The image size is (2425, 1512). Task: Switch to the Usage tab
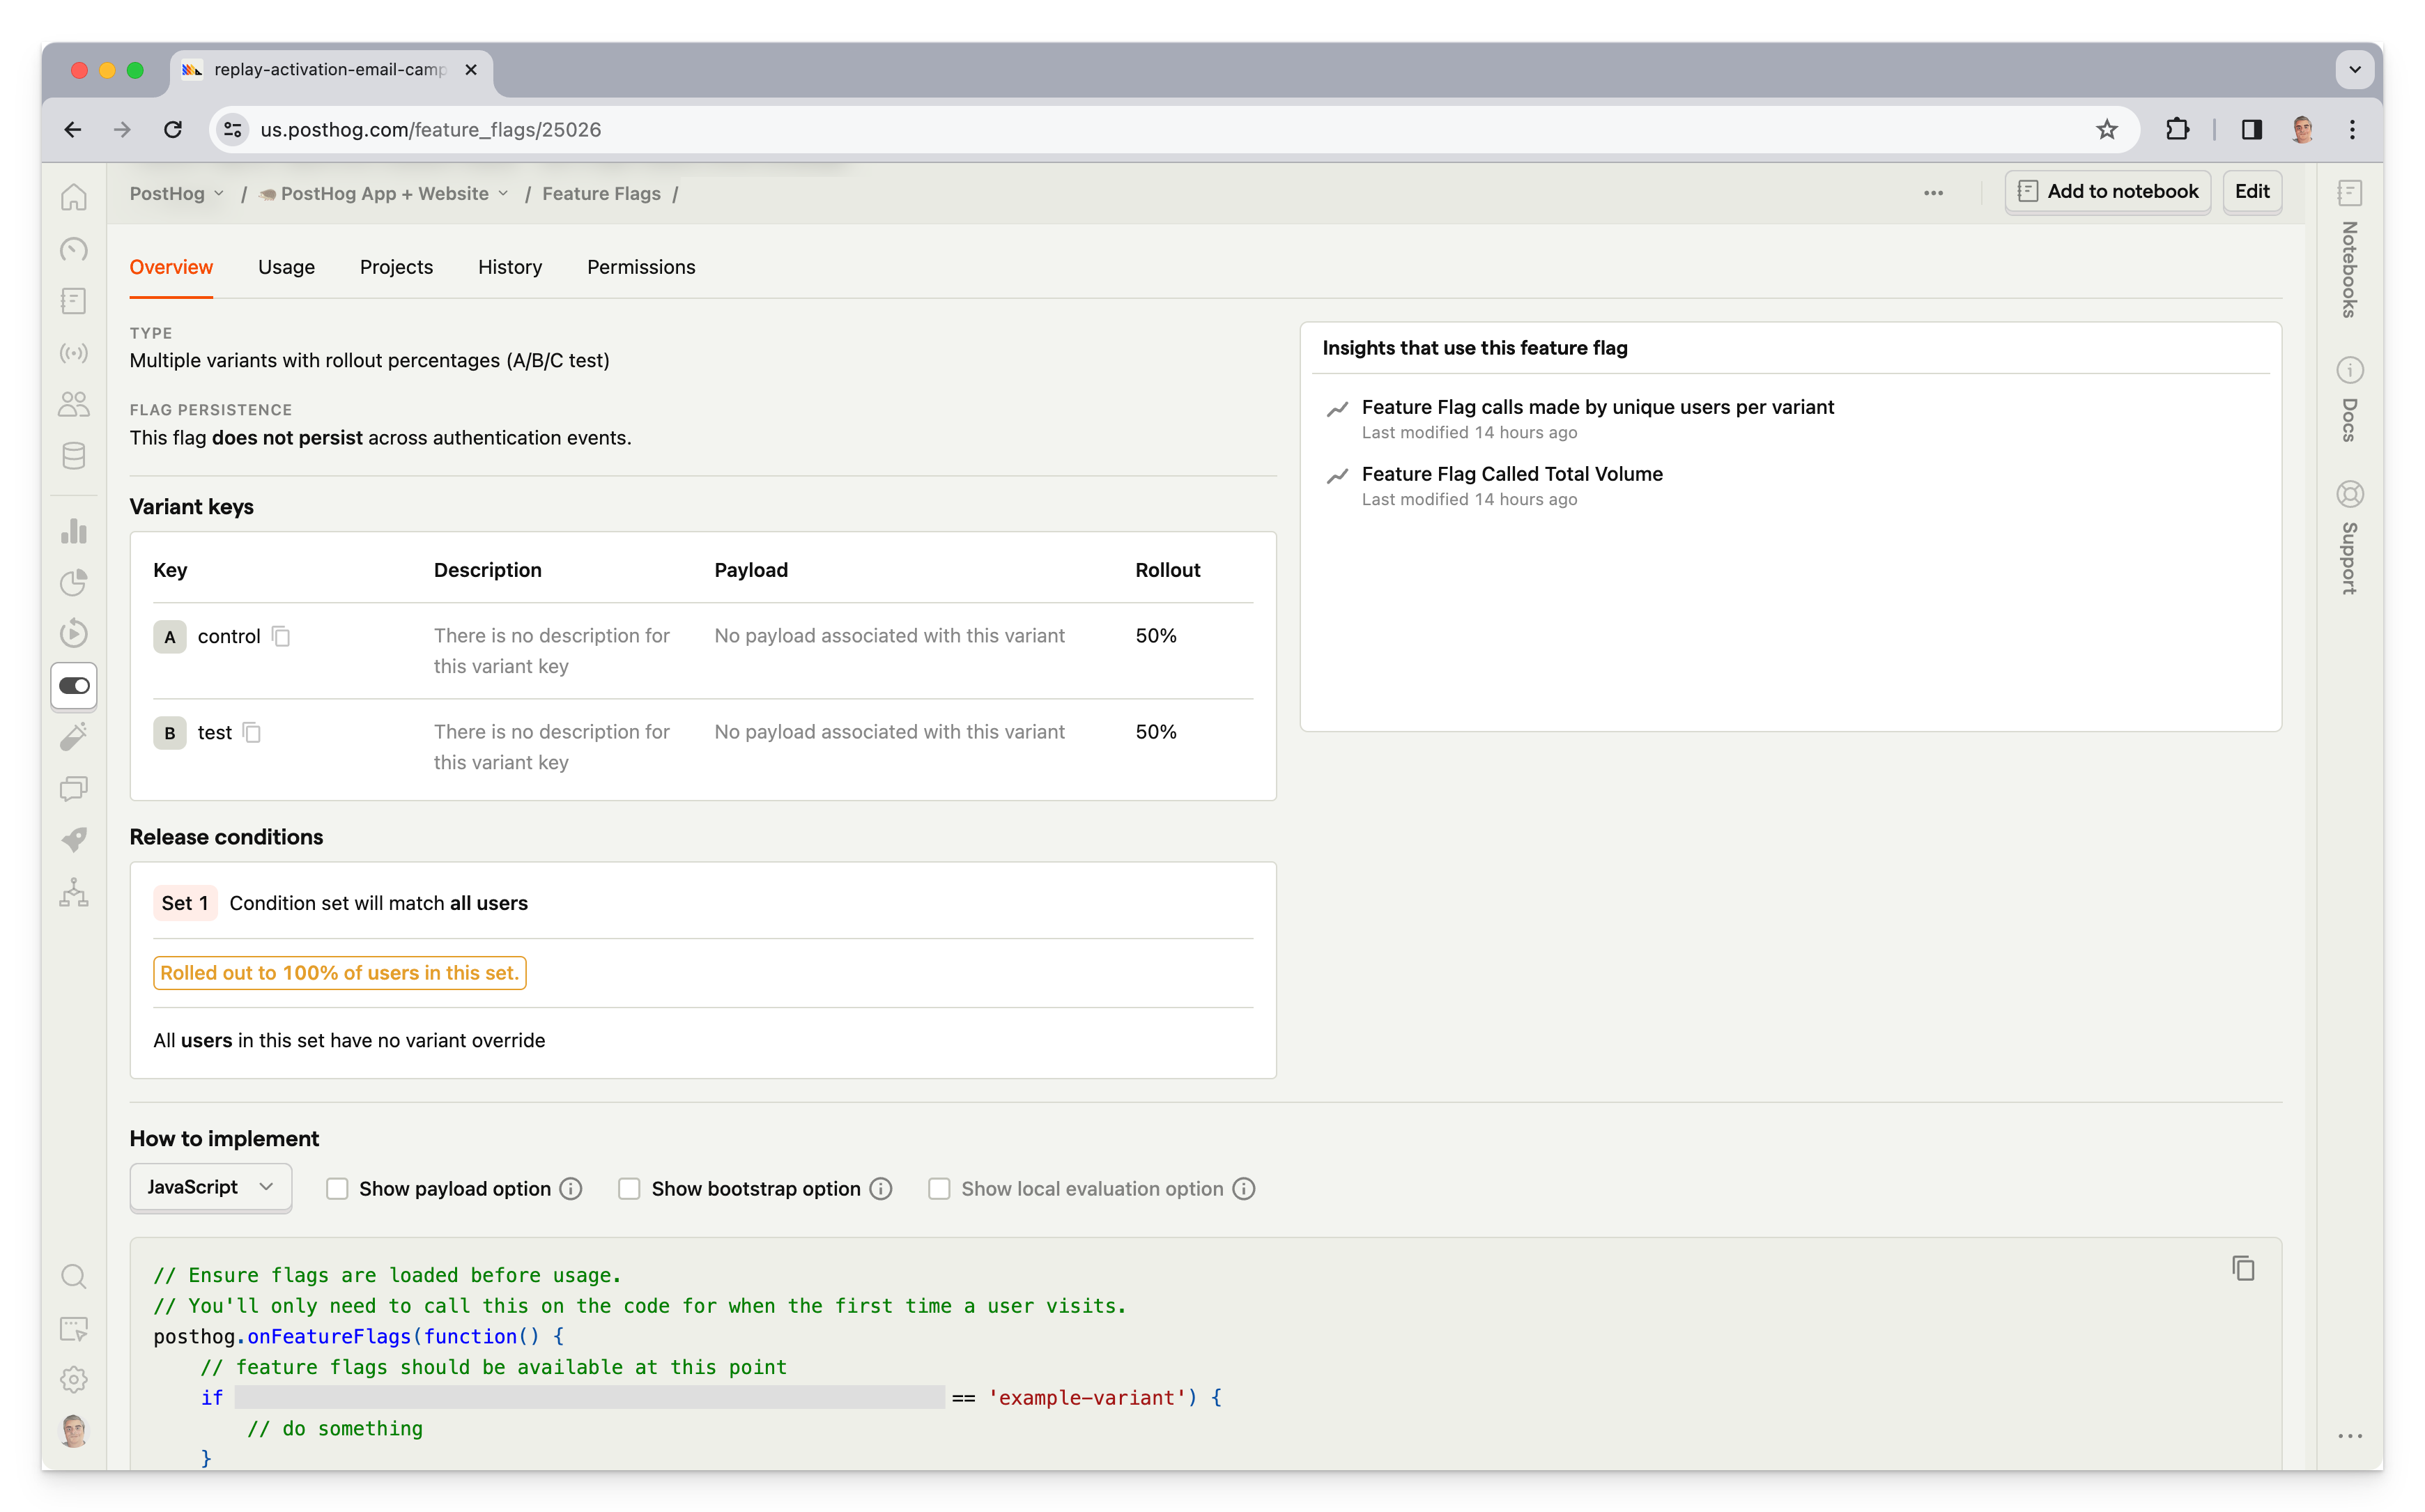[286, 266]
